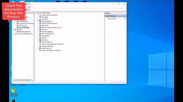Click the left pane scroll right arrow
Viewport: 183px width, 102px height.
(33, 80)
